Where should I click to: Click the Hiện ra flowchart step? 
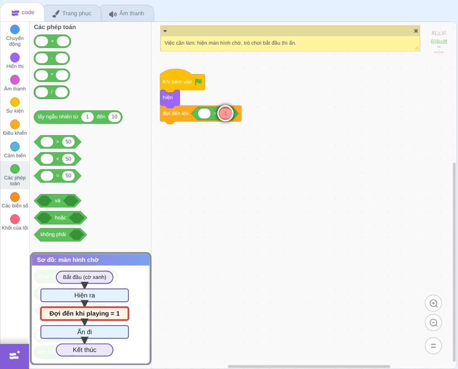pos(84,295)
